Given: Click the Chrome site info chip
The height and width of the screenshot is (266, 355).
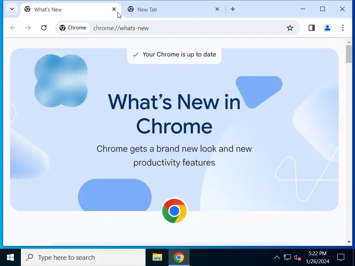Looking at the screenshot, I should (x=73, y=28).
